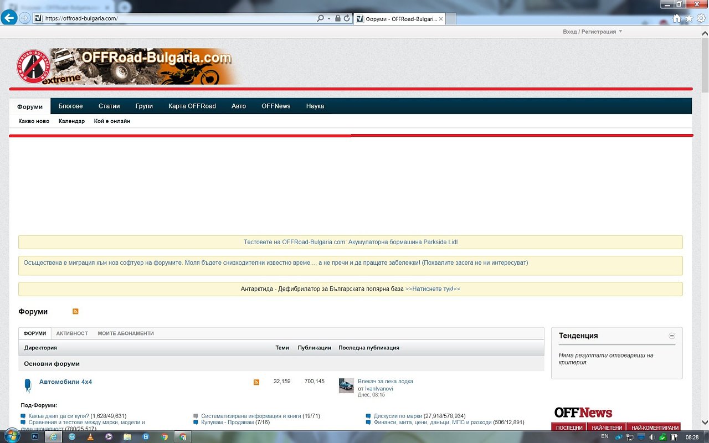Click Internet Explorer taskbar icon
The width and height of the screenshot is (709, 443).
point(54,436)
